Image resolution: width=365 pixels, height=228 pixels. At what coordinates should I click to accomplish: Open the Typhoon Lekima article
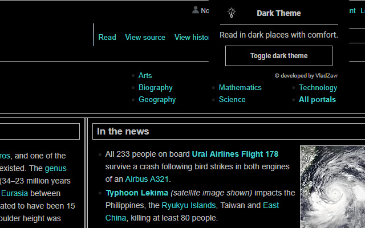click(x=137, y=193)
